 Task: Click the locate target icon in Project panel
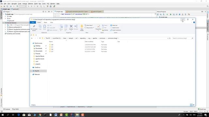coord(43,12)
